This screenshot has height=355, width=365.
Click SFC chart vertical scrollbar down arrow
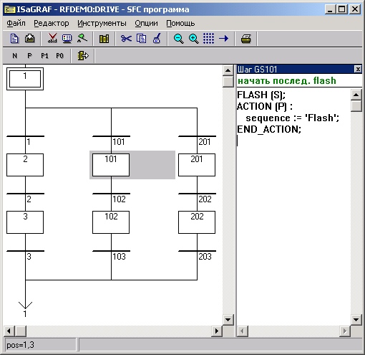(x=228, y=320)
